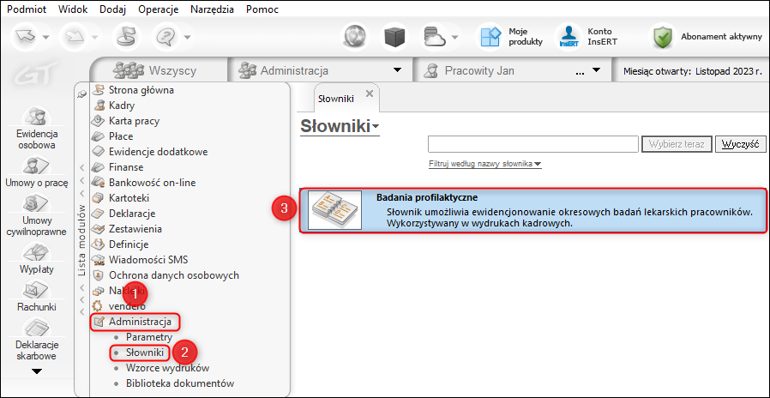Click the help speech bubble icon
Image resolution: width=770 pixels, height=398 pixels.
click(166, 36)
